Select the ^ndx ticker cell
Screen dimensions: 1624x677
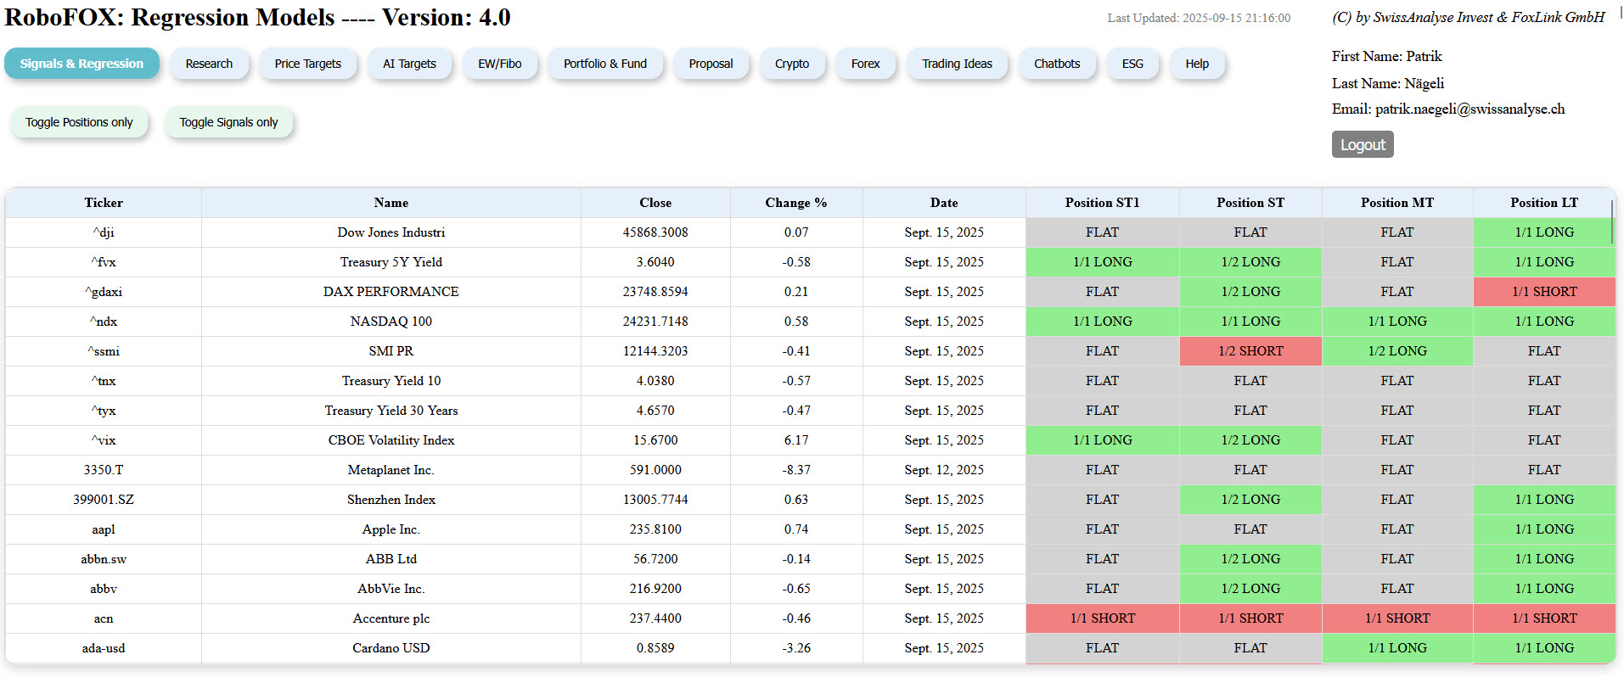104,322
